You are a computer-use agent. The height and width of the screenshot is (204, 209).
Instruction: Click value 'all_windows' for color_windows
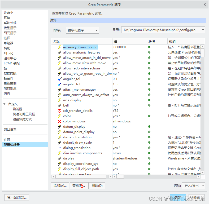coord(122,121)
